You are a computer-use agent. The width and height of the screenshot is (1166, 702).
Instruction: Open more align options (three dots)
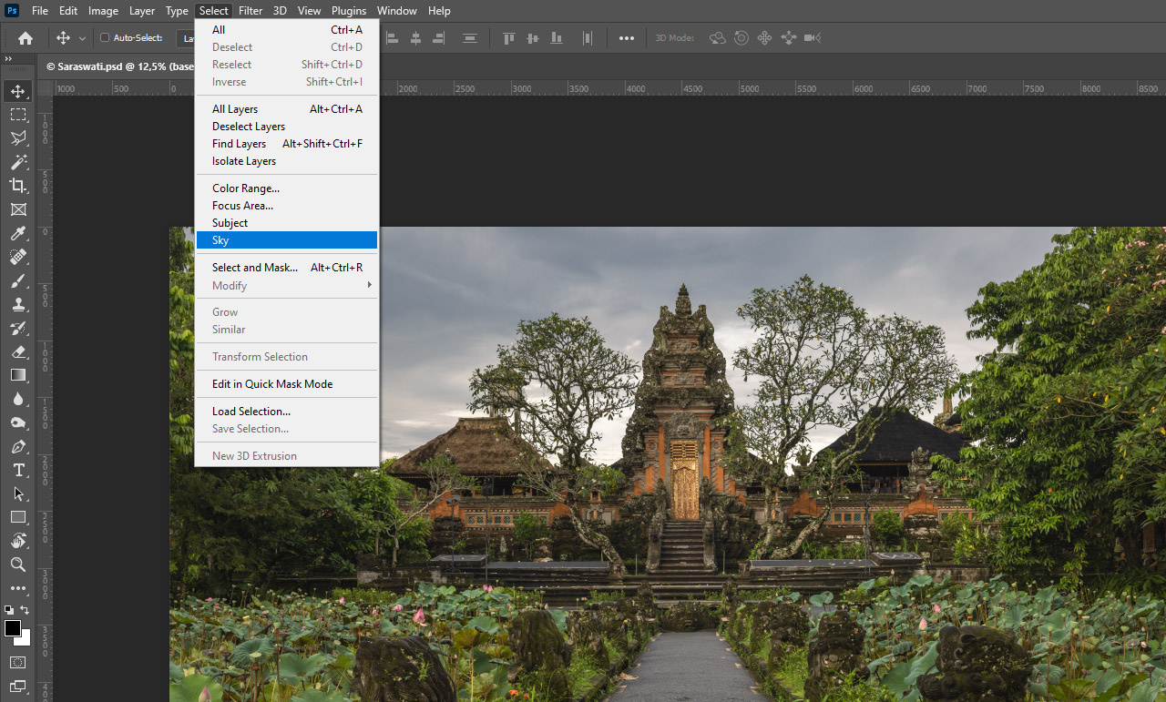coord(627,38)
